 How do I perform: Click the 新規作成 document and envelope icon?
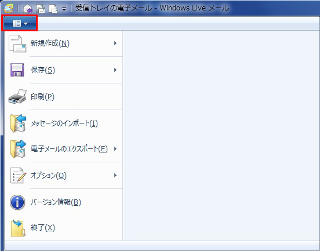[x=17, y=43]
